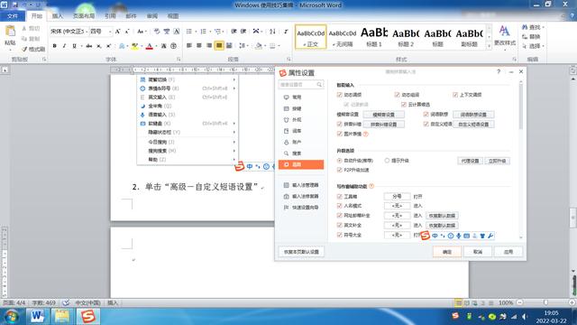Click the grow font size icon
577x325 pixels.
[117, 32]
